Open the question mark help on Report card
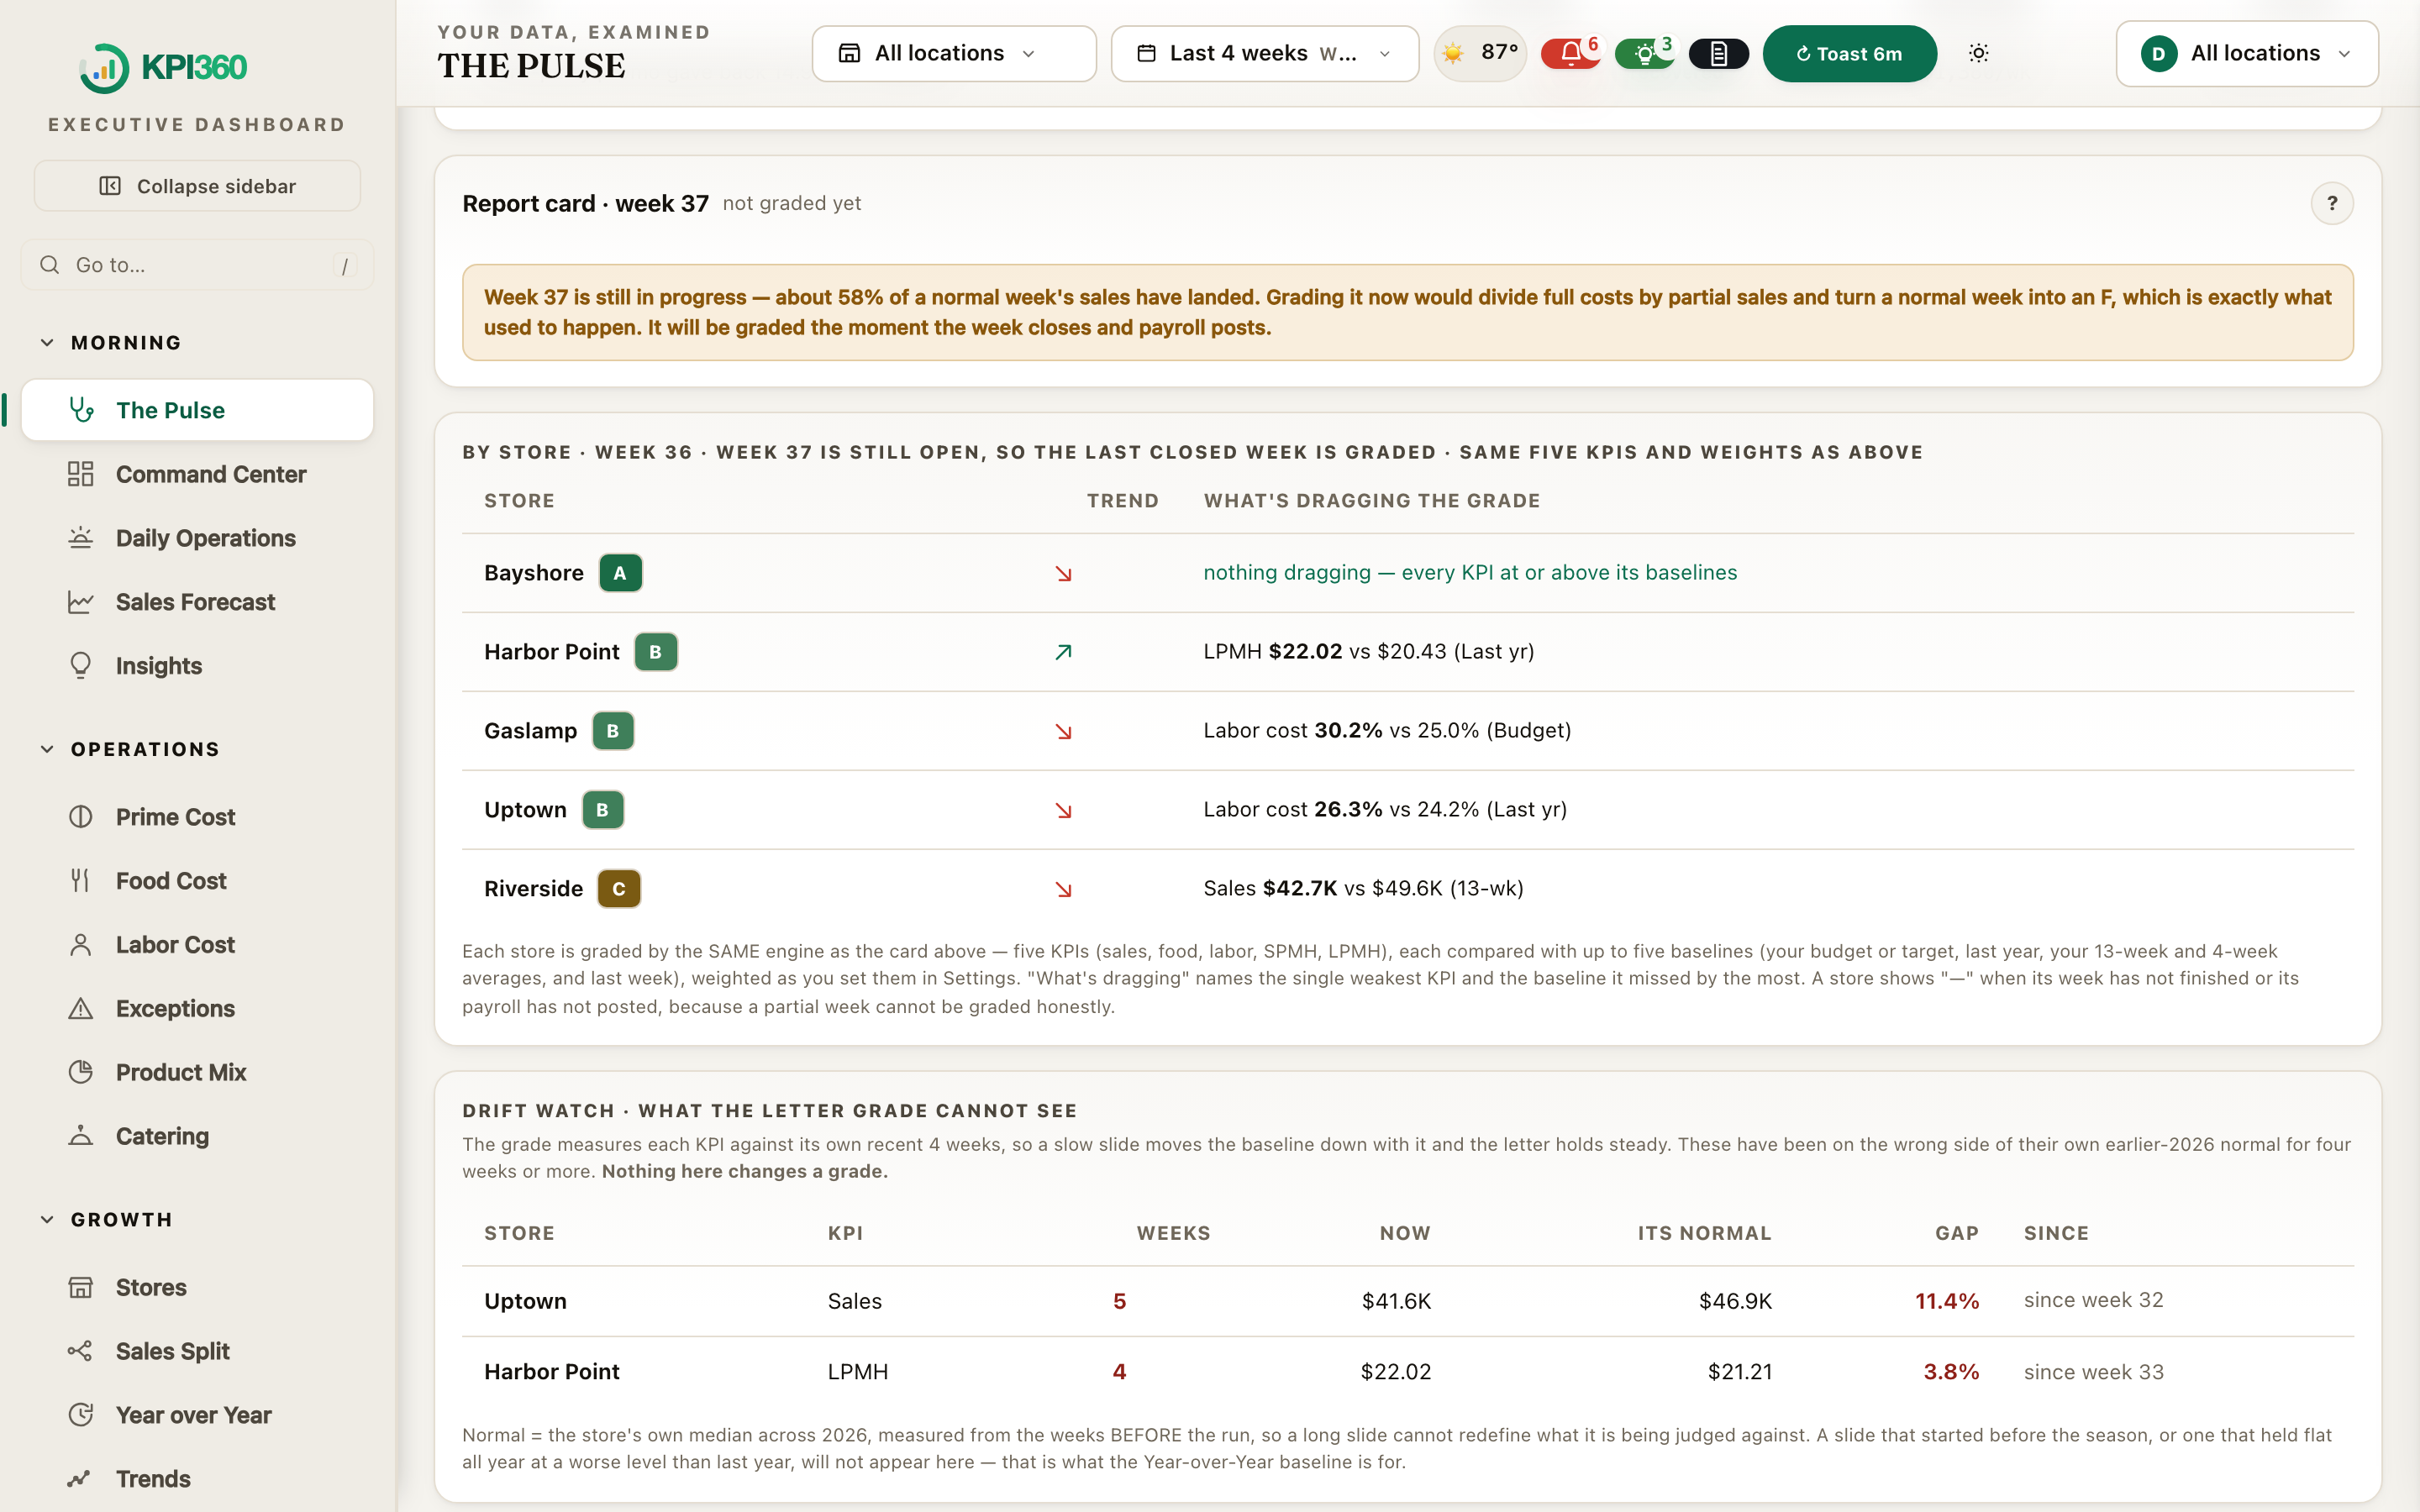 (x=2331, y=204)
